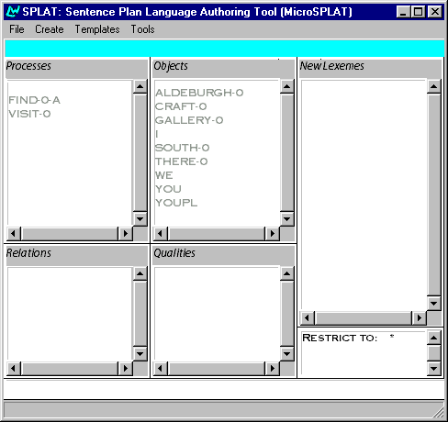Click the New Lexemes left-arrow scroll button
The width and height of the screenshot is (448, 422).
pyautogui.click(x=307, y=318)
